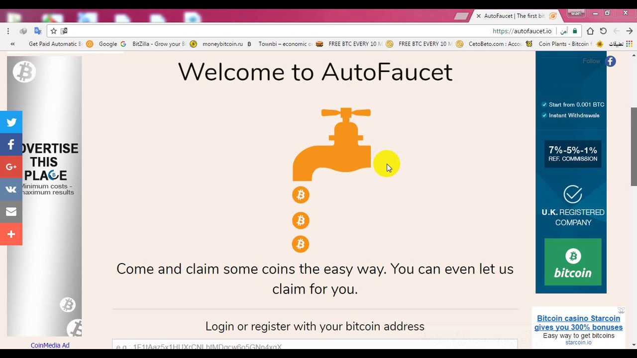Click the U.K. Registered Company text

tap(573, 217)
